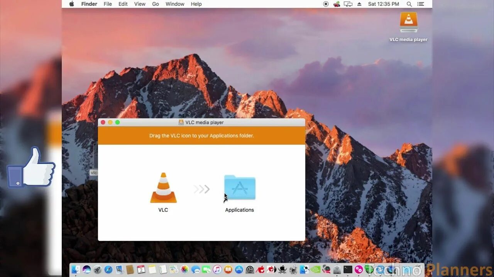The image size is (494, 277).
Task: Click the eject icon in menu bar
Action: tap(359, 4)
